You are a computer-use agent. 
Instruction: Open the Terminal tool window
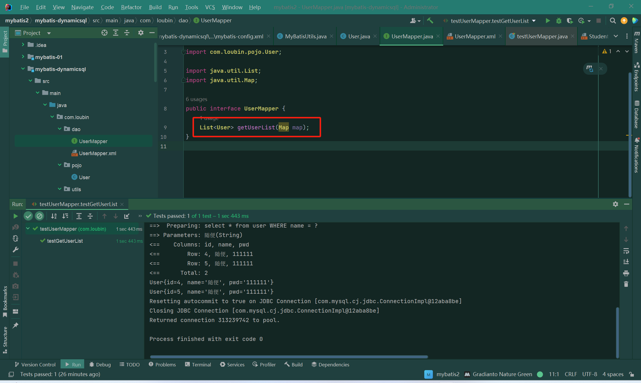point(198,364)
